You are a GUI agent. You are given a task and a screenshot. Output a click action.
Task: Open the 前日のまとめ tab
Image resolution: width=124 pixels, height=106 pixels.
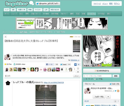(55, 10)
